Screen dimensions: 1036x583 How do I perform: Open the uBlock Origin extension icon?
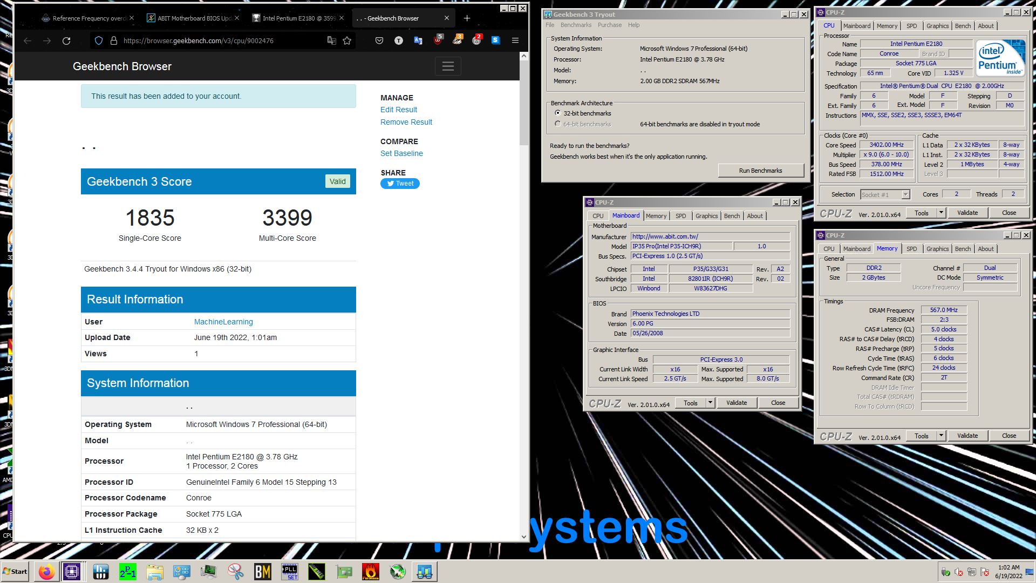click(x=438, y=40)
